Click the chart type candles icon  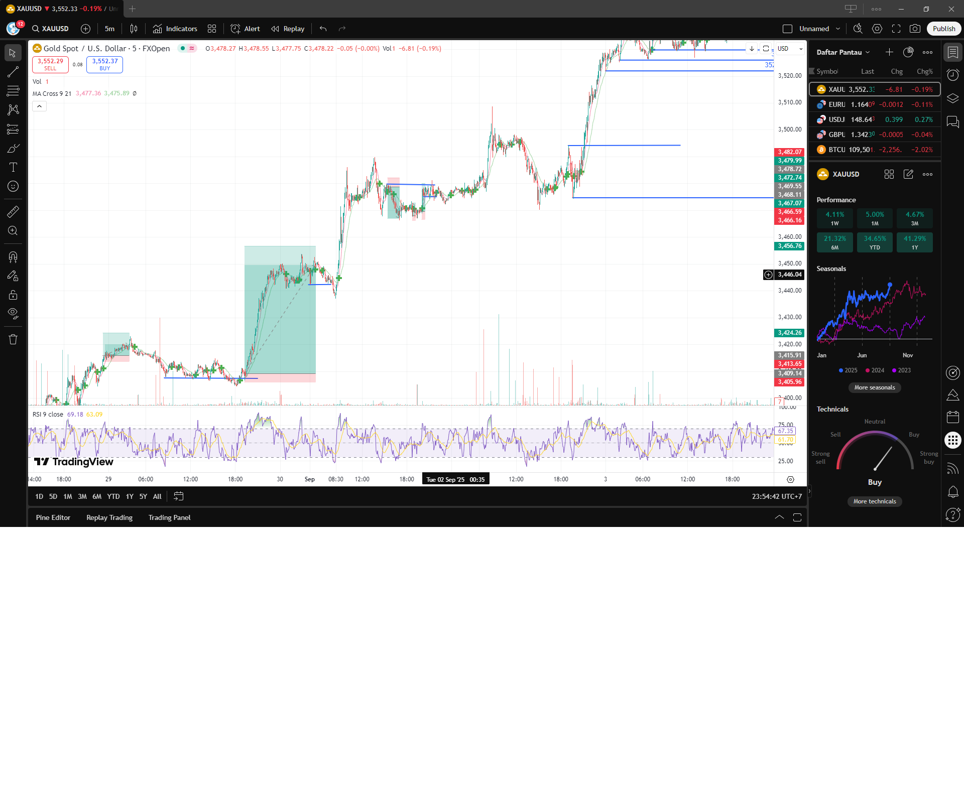click(x=134, y=29)
